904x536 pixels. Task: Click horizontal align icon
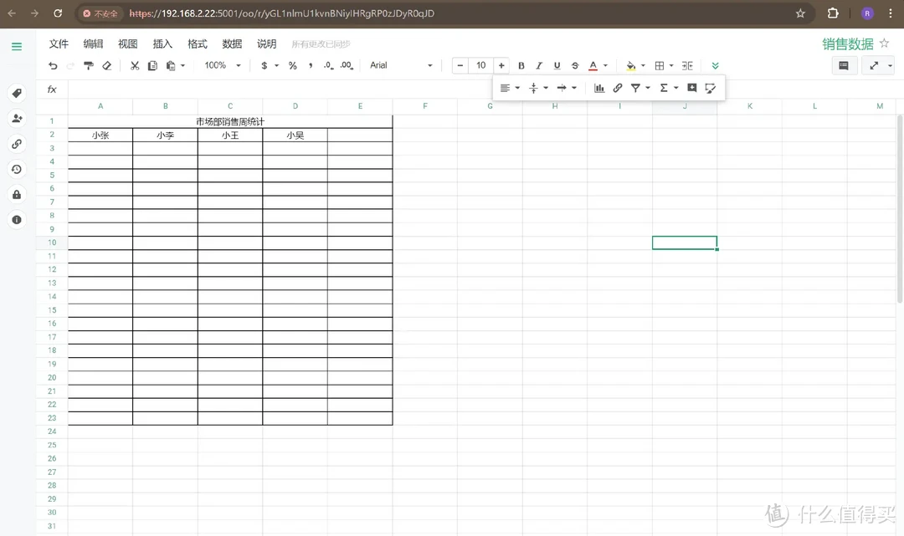pyautogui.click(x=505, y=88)
